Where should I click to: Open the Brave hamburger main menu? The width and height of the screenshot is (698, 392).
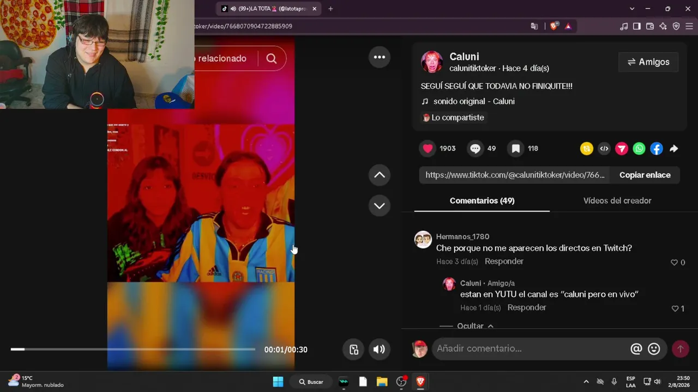pos(689,26)
